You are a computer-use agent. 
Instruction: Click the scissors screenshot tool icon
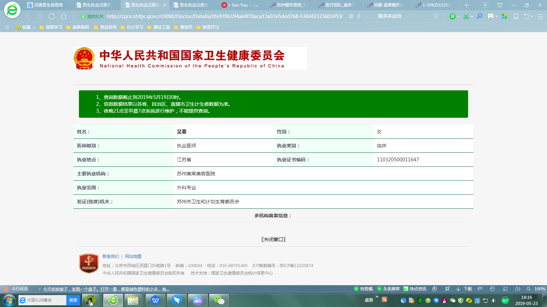point(466,16)
